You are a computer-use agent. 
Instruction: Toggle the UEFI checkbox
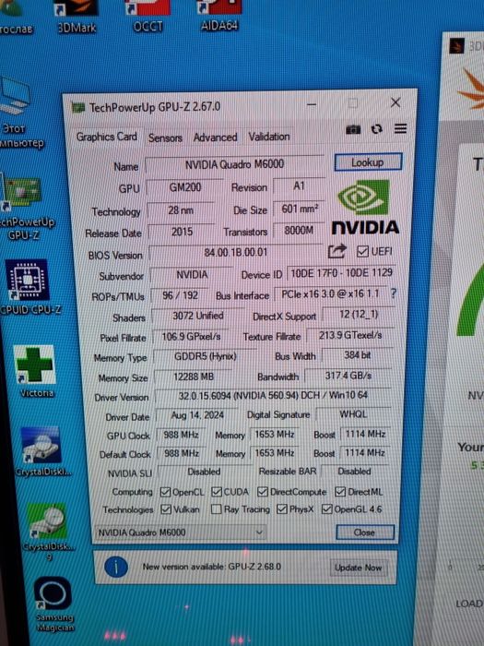pos(362,251)
